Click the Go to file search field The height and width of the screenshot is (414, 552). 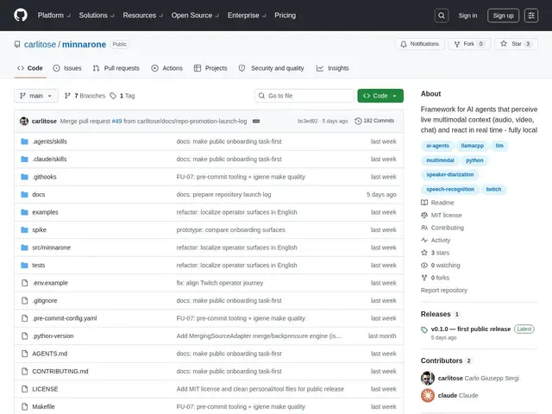(x=304, y=96)
